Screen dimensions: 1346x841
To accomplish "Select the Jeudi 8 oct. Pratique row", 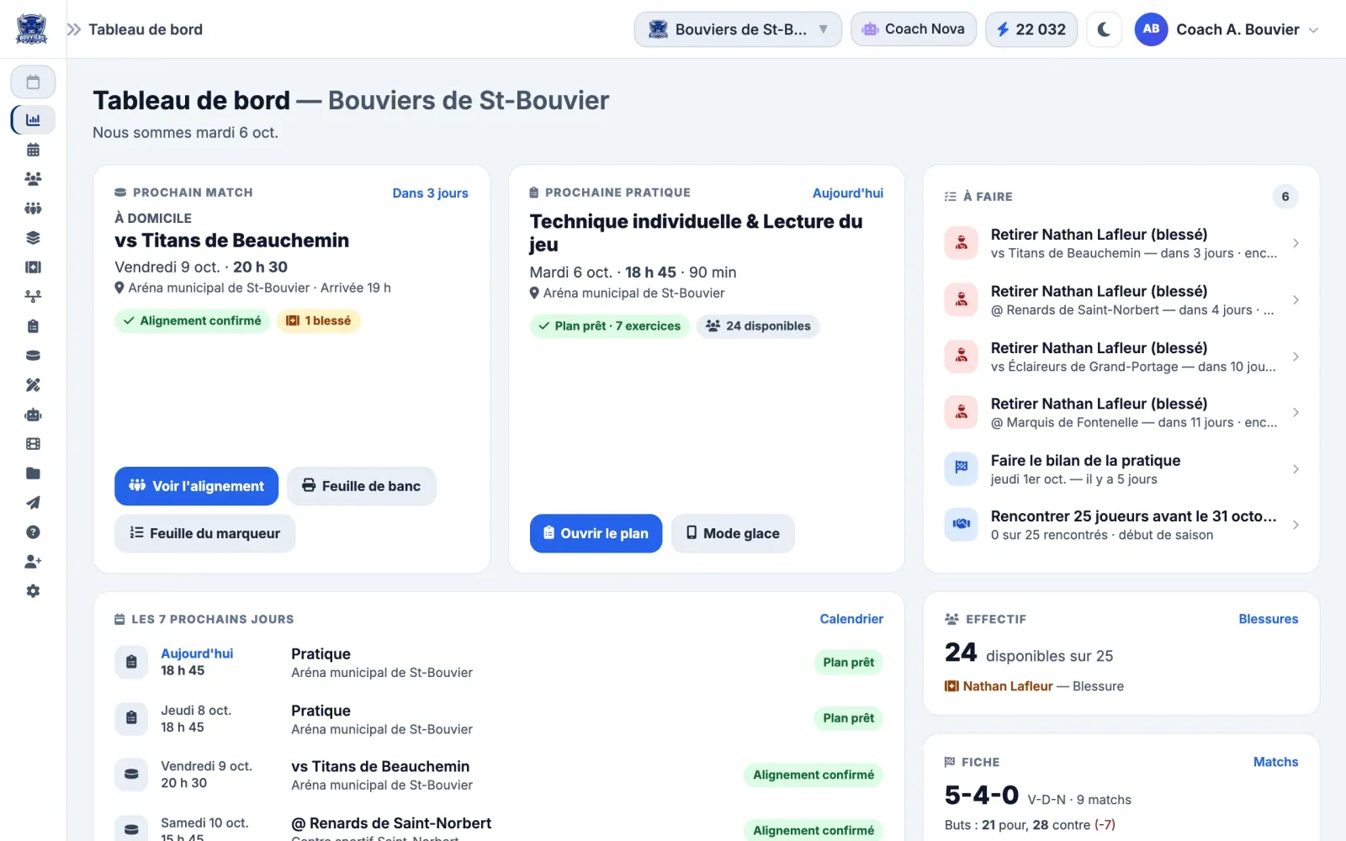I will pyautogui.click(x=499, y=719).
